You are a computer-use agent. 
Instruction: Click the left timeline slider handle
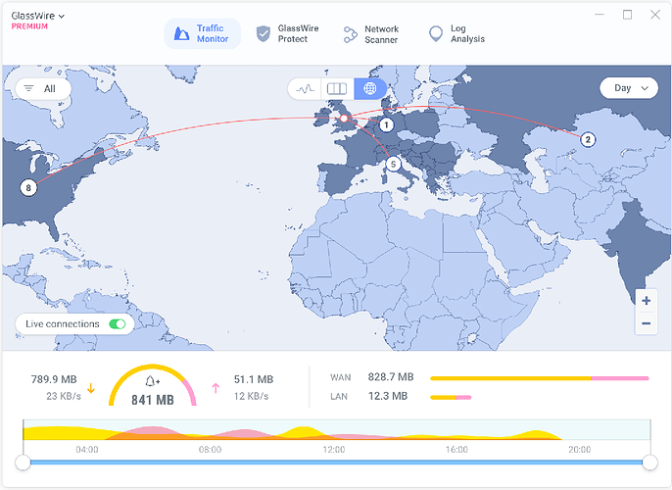[23, 462]
